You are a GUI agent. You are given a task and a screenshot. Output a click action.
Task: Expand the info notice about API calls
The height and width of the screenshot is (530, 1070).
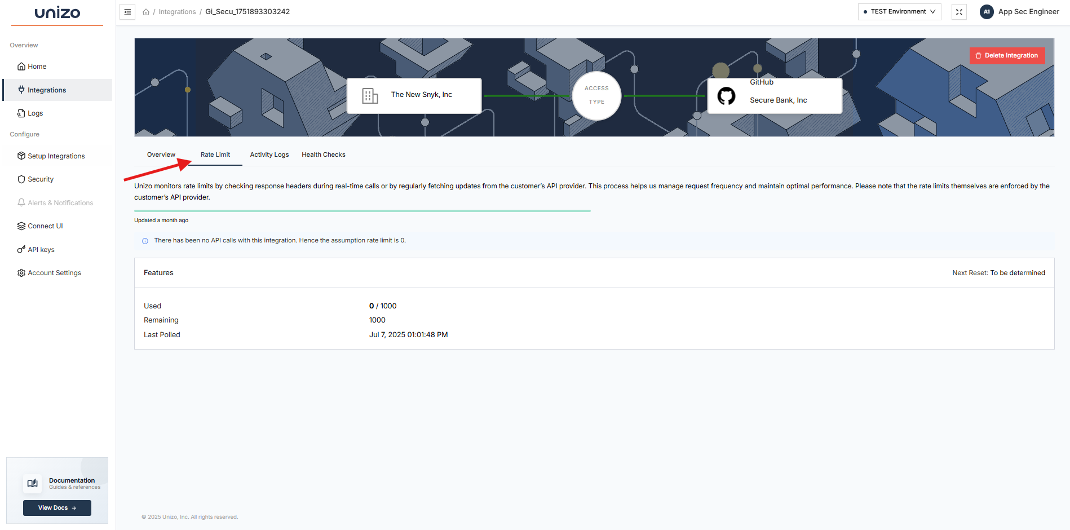145,241
